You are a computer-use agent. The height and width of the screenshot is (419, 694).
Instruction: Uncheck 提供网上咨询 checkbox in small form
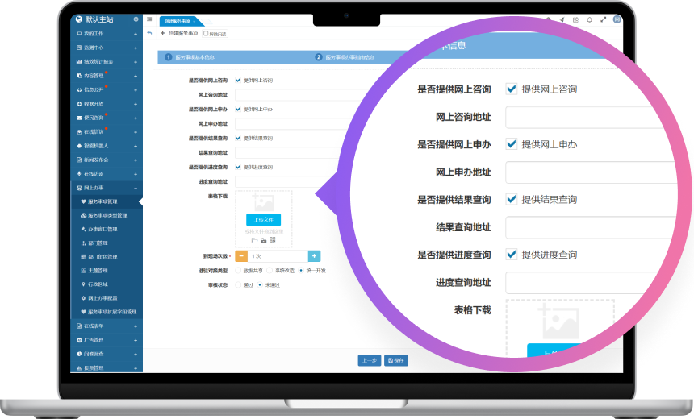238,81
